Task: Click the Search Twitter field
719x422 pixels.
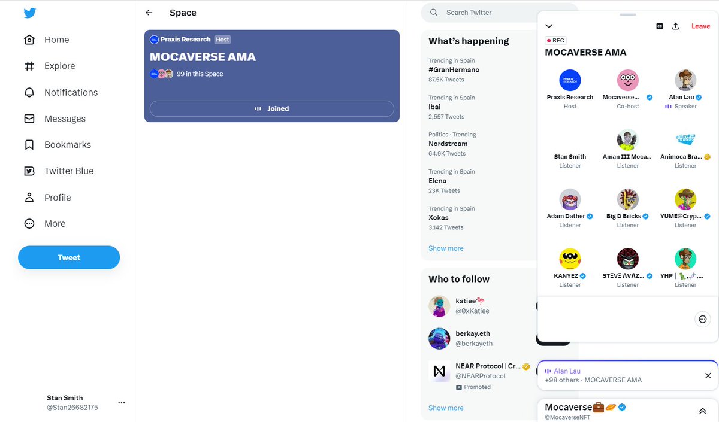Action: coord(499,12)
